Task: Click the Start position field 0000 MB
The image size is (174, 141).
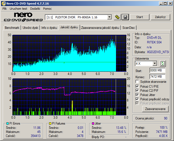Action: 157,70
